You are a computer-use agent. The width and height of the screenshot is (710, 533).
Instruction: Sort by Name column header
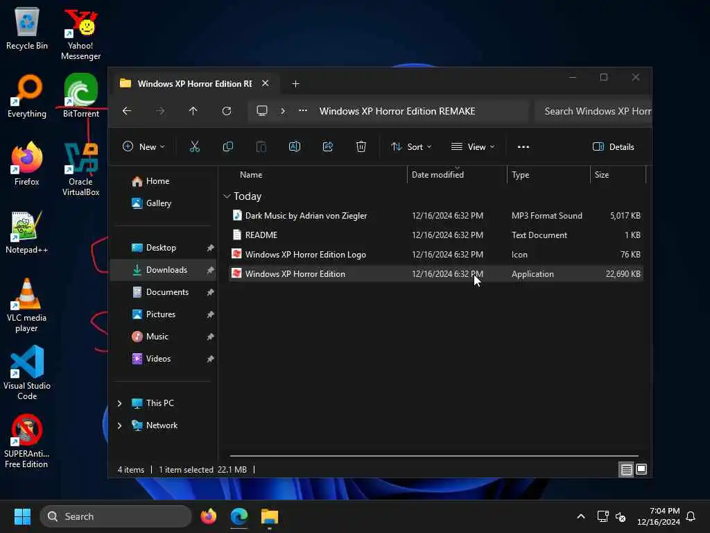point(251,174)
